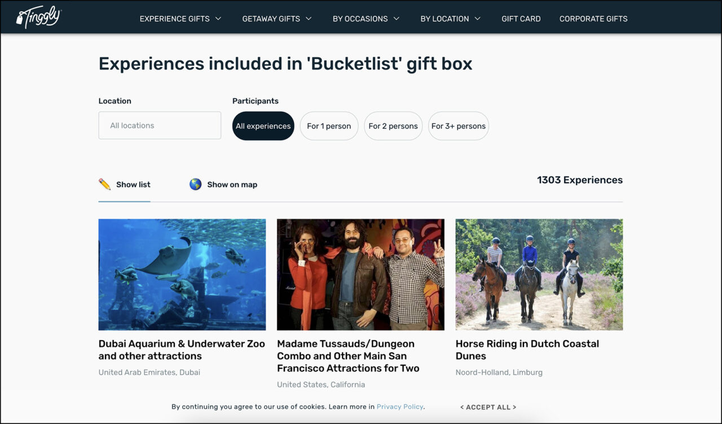Select the For 3+ persons filter
Image resolution: width=722 pixels, height=424 pixels.
[459, 126]
